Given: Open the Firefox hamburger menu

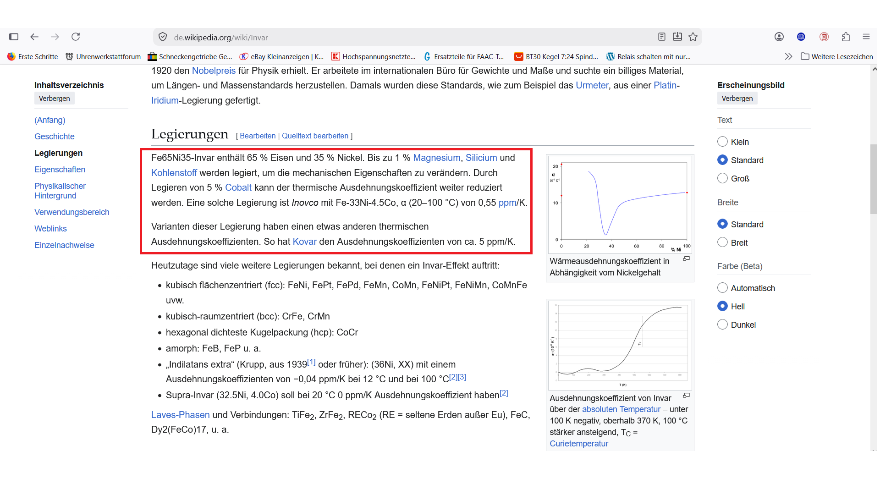Looking at the screenshot, I should pyautogui.click(x=866, y=37).
